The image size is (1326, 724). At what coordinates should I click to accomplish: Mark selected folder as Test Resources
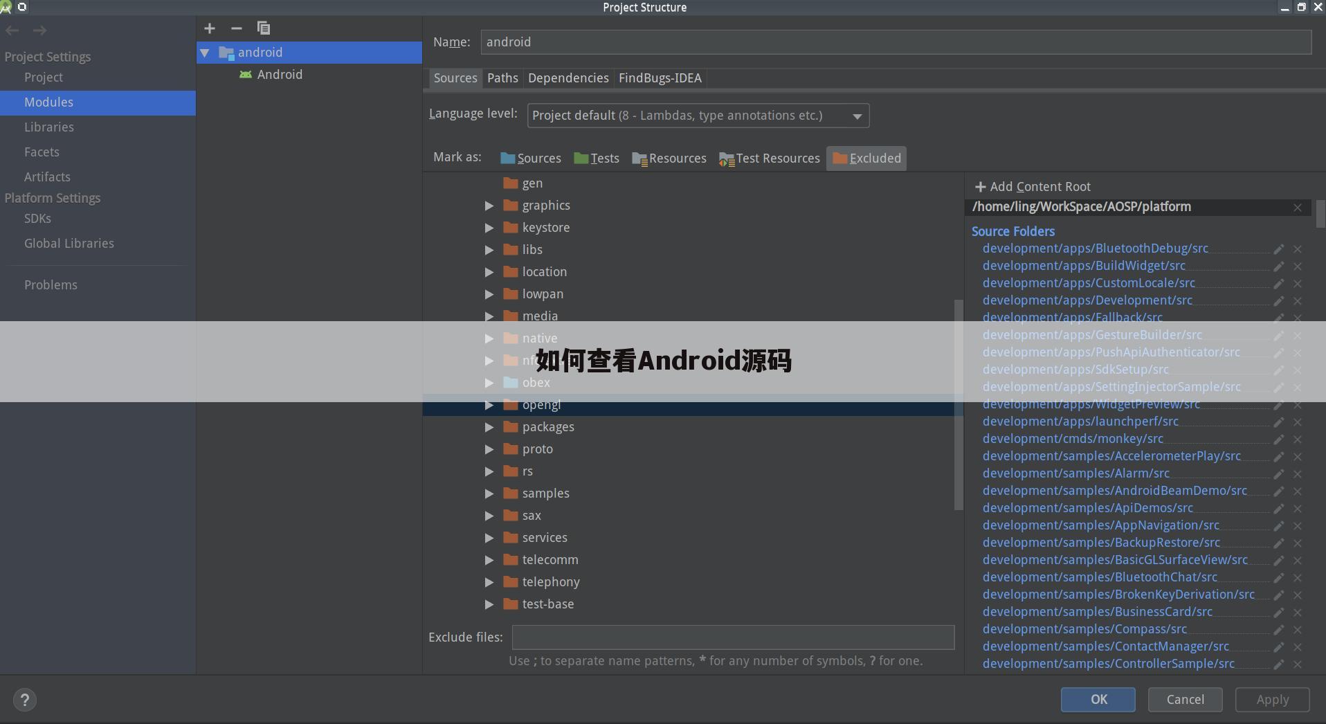[769, 159]
